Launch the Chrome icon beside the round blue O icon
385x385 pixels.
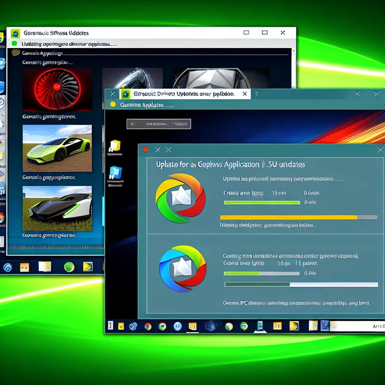(162, 326)
